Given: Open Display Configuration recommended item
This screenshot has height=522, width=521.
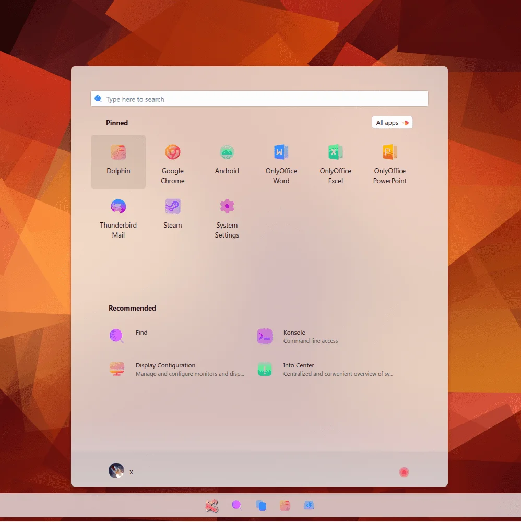Looking at the screenshot, I should click(x=178, y=369).
